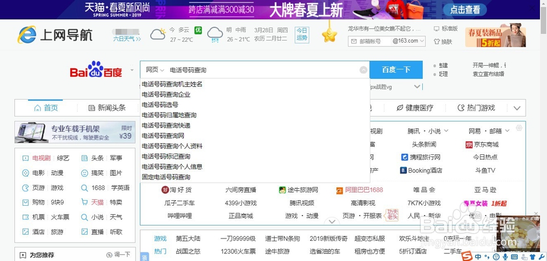The height and width of the screenshot is (261, 547).
Task: Click the Booking酒店 icon
Action: click(x=403, y=170)
